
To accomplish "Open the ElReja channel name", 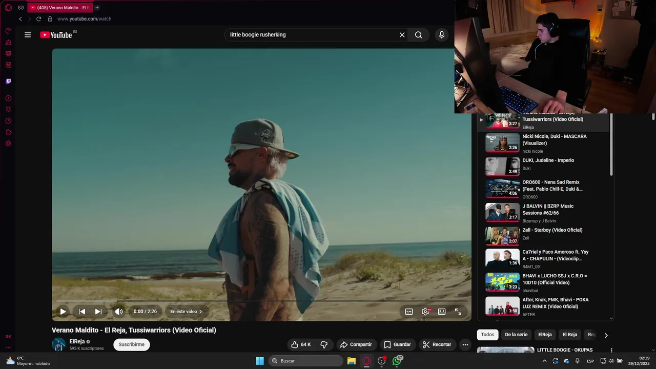I will point(77,341).
